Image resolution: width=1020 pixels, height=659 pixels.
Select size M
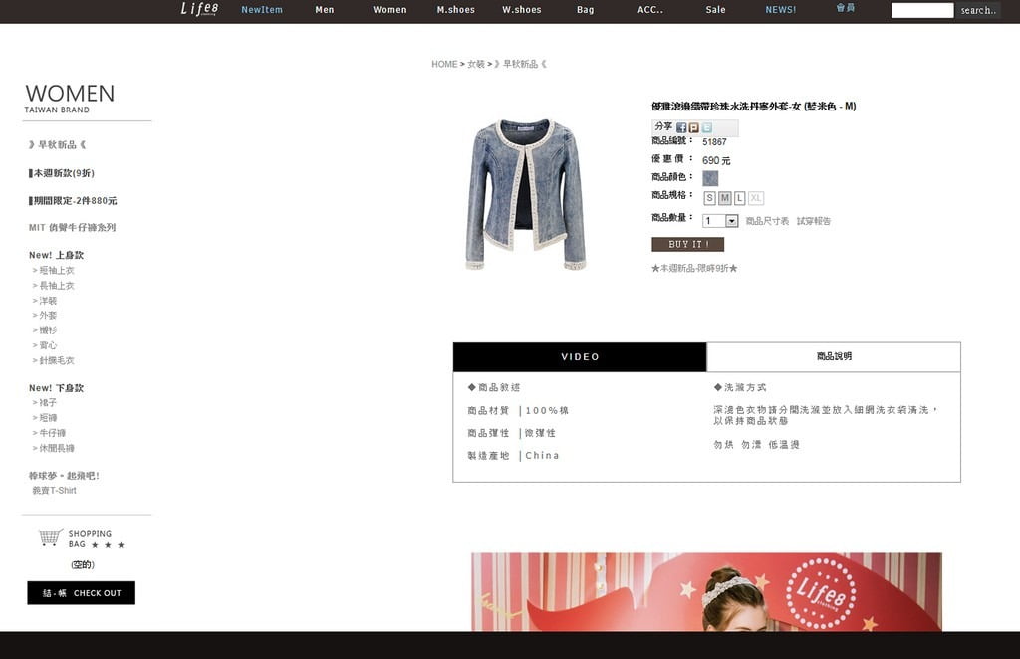pyautogui.click(x=724, y=198)
